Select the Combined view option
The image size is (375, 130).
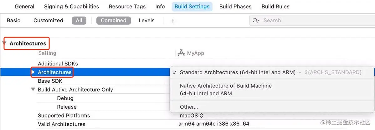coord(113,21)
